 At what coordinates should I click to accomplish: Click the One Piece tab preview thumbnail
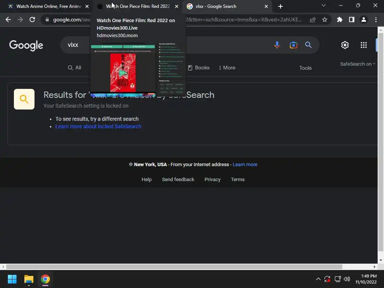pyautogui.click(x=138, y=70)
